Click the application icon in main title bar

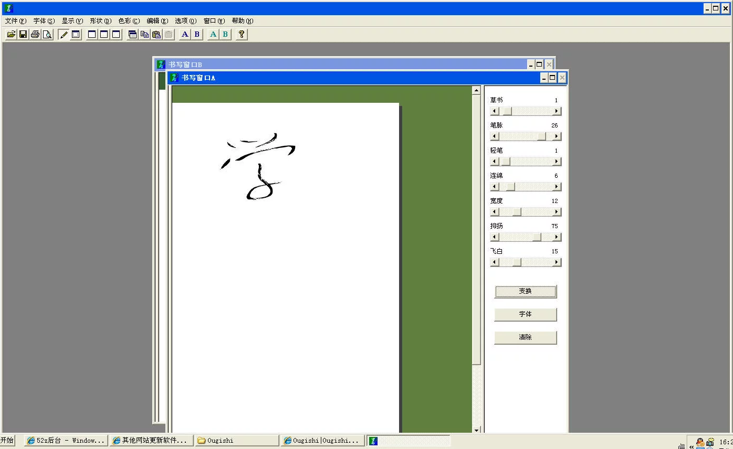(x=8, y=8)
